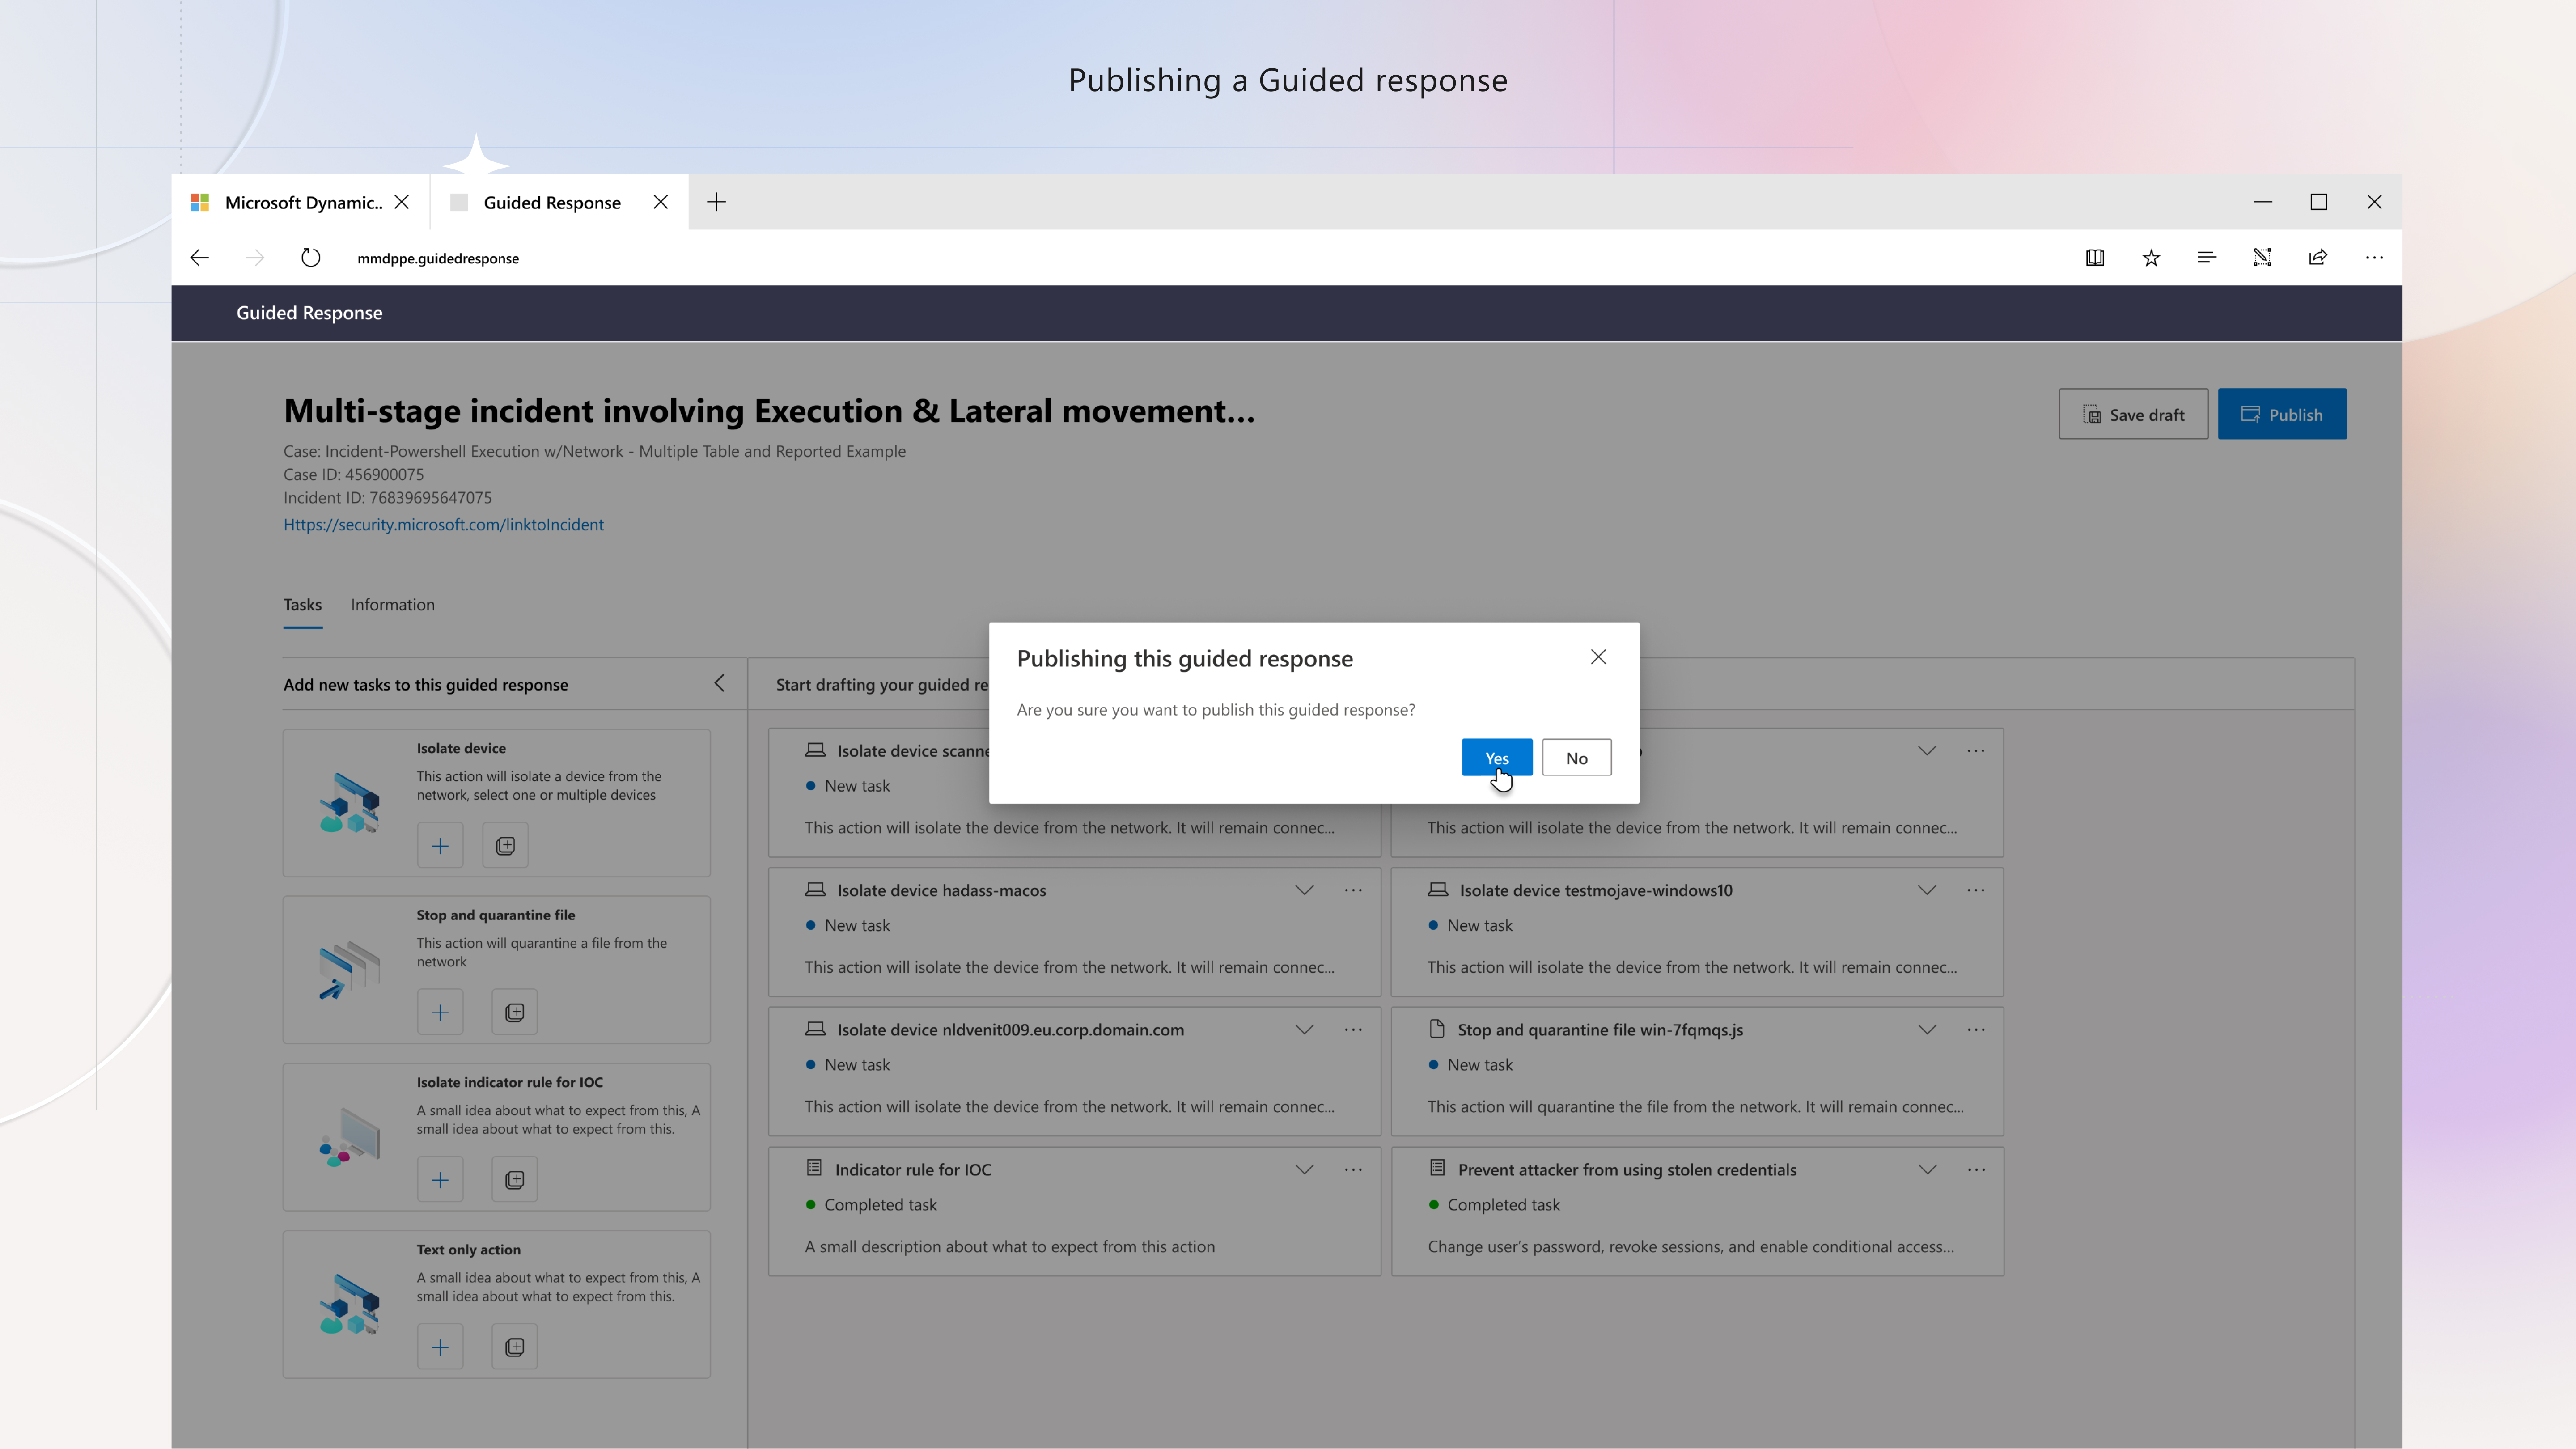Viewport: 2576px width, 1449px height.
Task: Open more options for Prevent attacker task
Action: [x=1976, y=1169]
